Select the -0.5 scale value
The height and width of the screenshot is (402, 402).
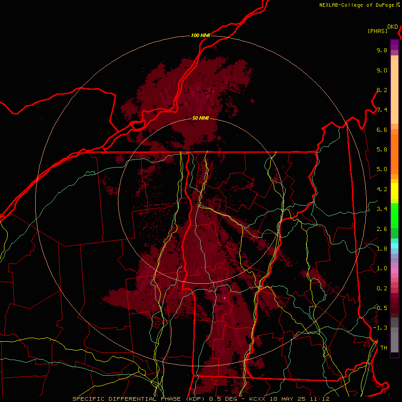(380, 308)
